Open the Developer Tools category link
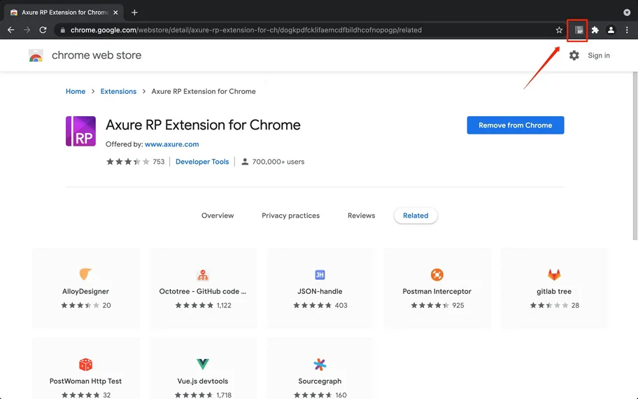The image size is (638, 399). (x=202, y=162)
